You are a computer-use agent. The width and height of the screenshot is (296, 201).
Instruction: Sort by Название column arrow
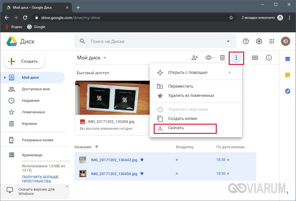tap(97, 147)
